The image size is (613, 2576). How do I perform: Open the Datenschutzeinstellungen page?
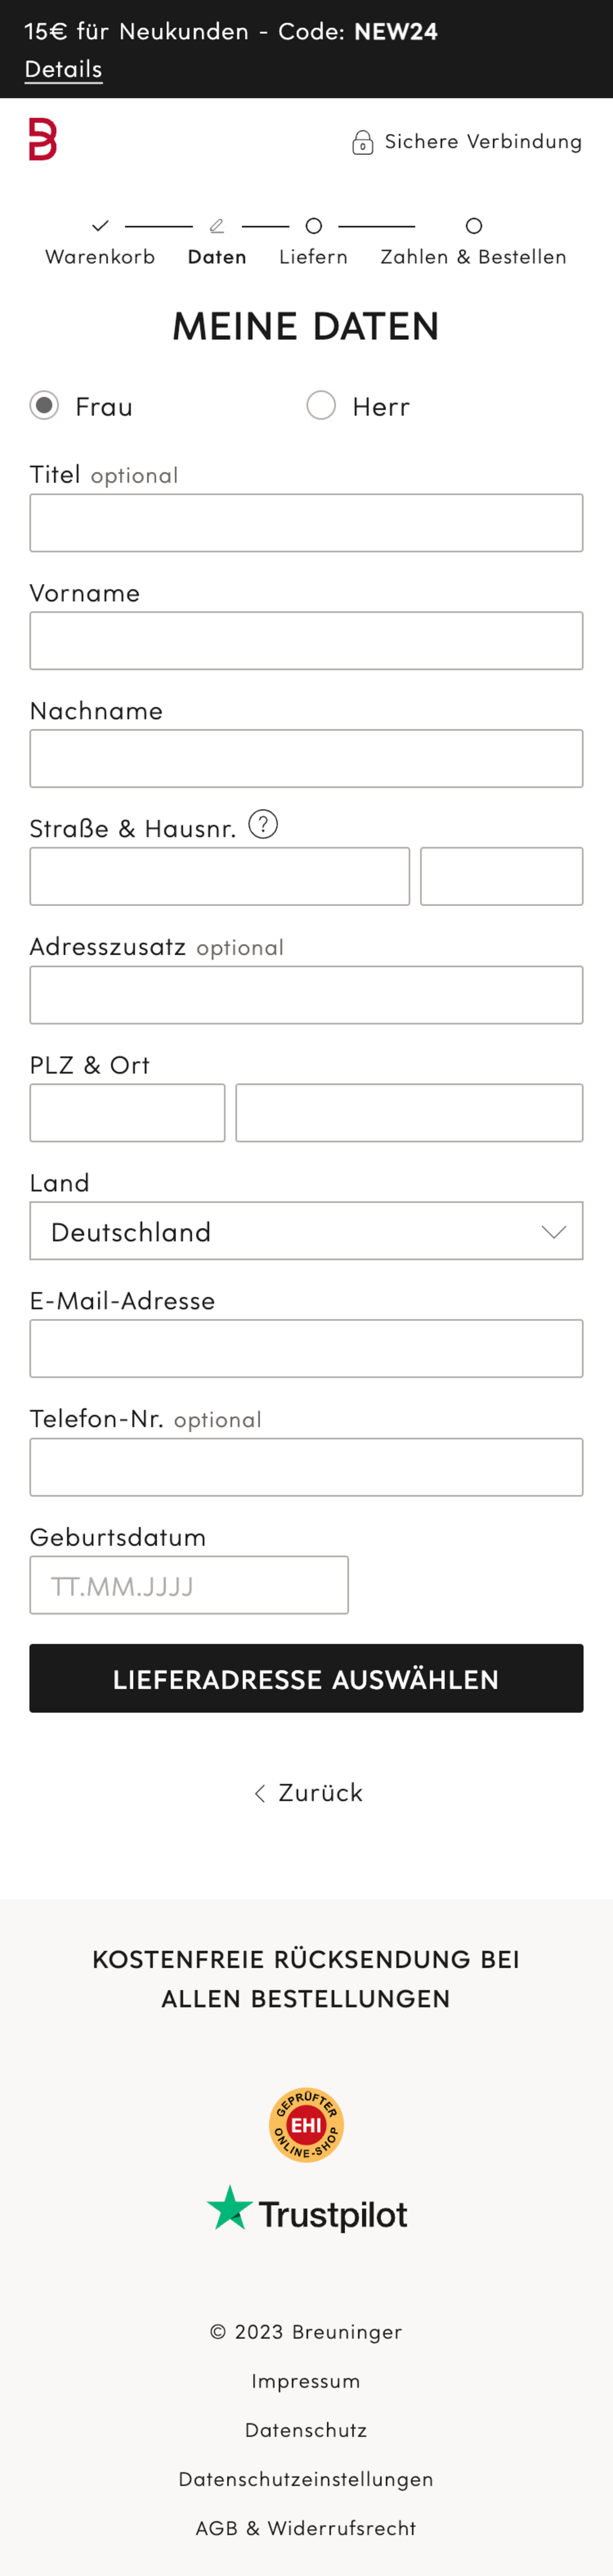click(x=306, y=2479)
